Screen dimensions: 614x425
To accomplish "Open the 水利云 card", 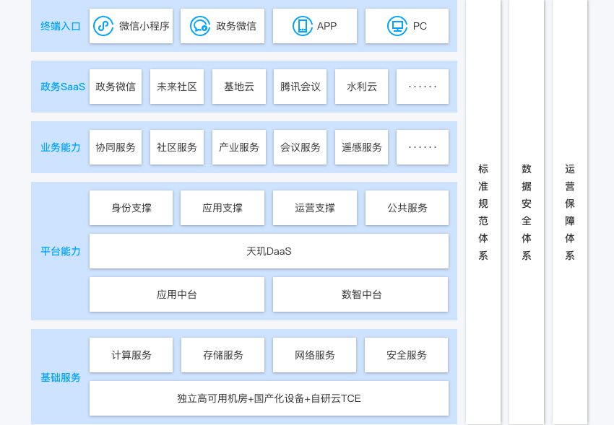I will (361, 87).
